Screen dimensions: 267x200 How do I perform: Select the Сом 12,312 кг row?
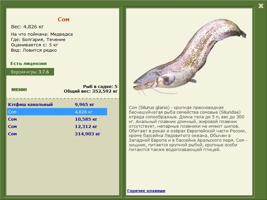pyautogui.click(x=57, y=126)
